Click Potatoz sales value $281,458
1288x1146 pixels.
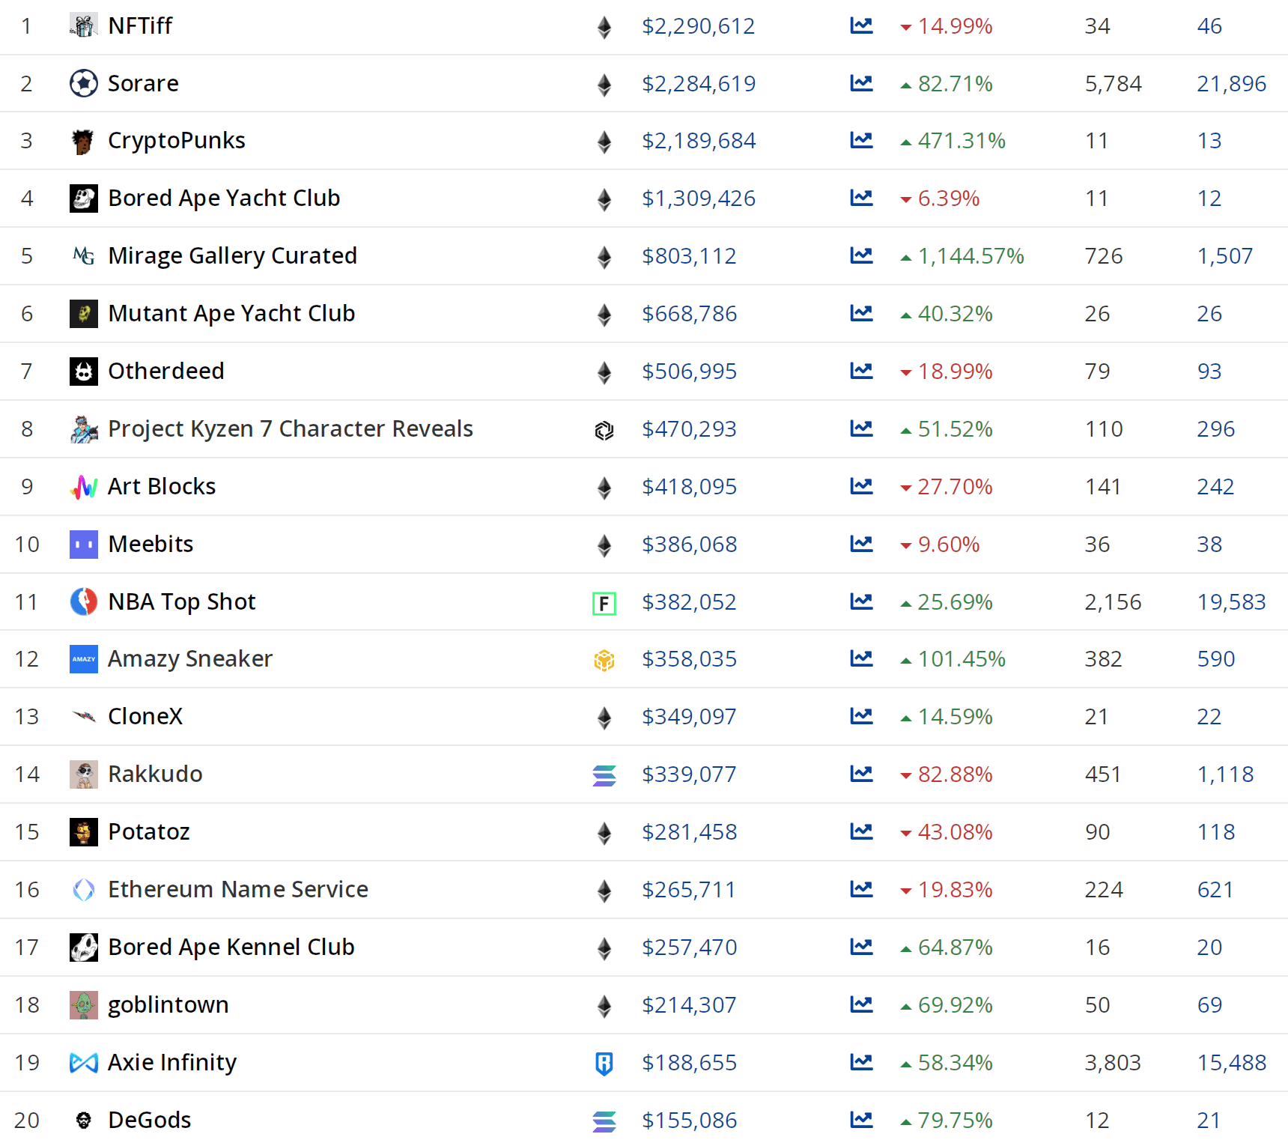[x=690, y=832]
